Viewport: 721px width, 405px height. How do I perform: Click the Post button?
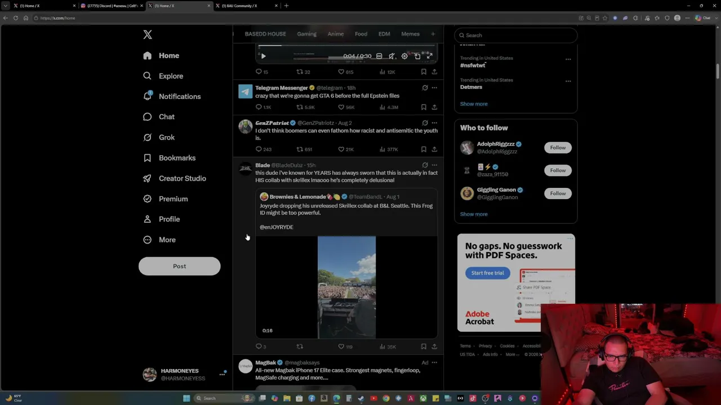pyautogui.click(x=180, y=266)
